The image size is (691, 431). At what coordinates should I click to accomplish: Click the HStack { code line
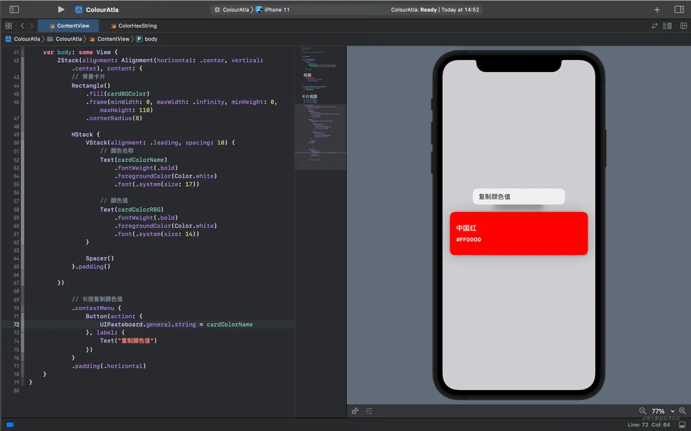coord(85,135)
